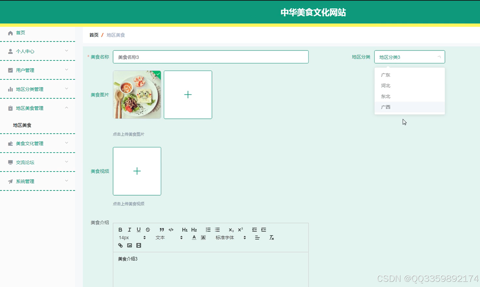Collapse the 地区美食管理 menu chevron
The width and height of the screenshot is (480, 287).
(x=67, y=108)
